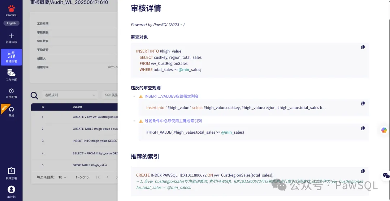Image resolution: width=390 pixels, height=201 pixels.
Task: Click the search magnifier icon
Action: point(34,95)
